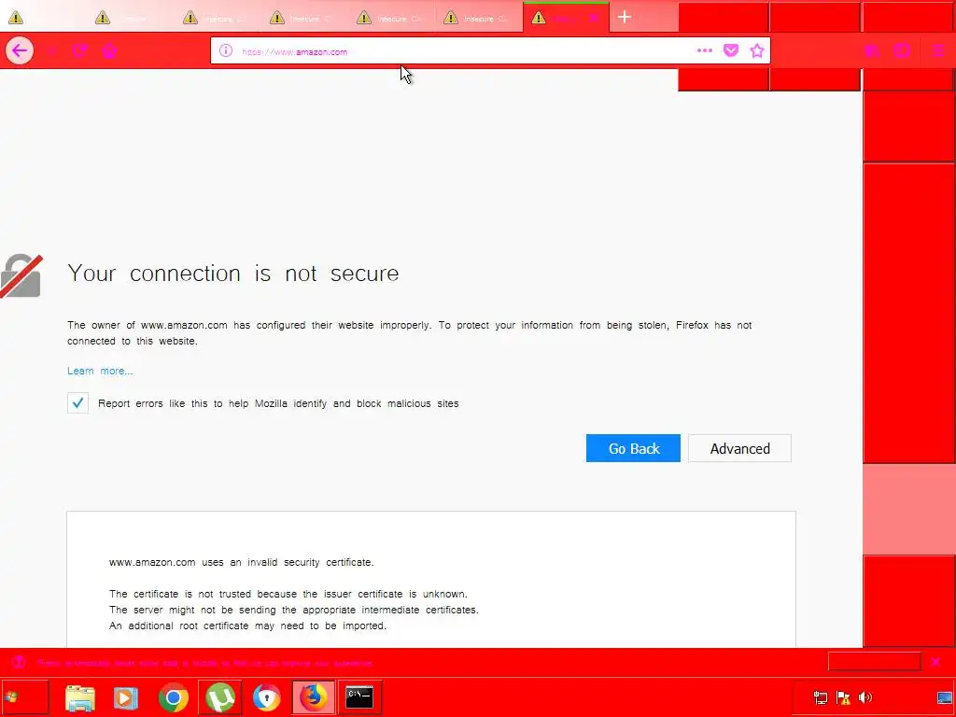The image size is (956, 717).
Task: Select the active tab with green top line
Action: pyautogui.click(x=565, y=17)
